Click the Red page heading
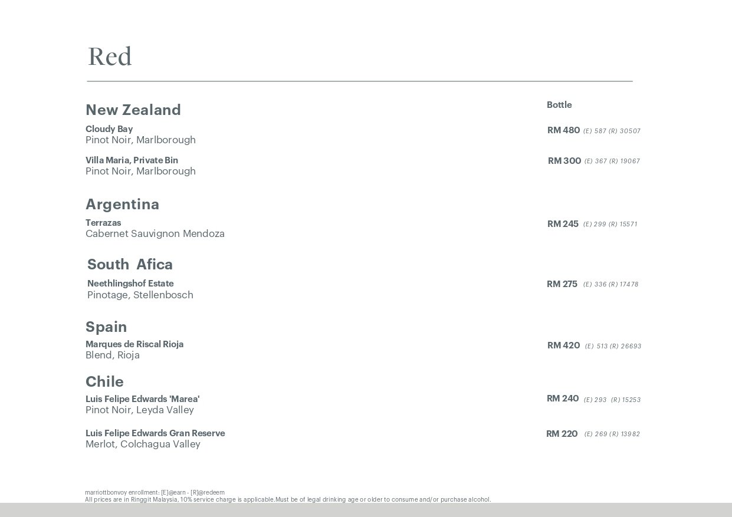The height and width of the screenshot is (517, 732). coord(110,57)
